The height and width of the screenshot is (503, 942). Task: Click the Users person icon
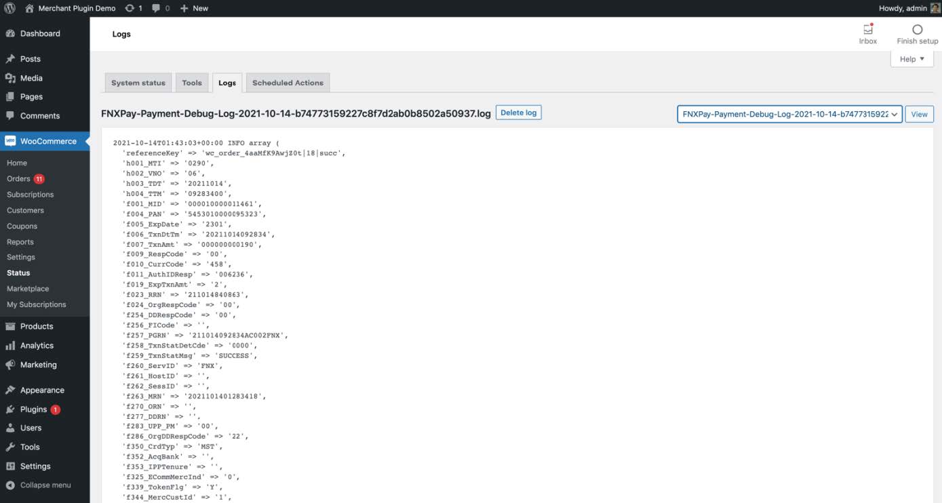click(x=10, y=428)
